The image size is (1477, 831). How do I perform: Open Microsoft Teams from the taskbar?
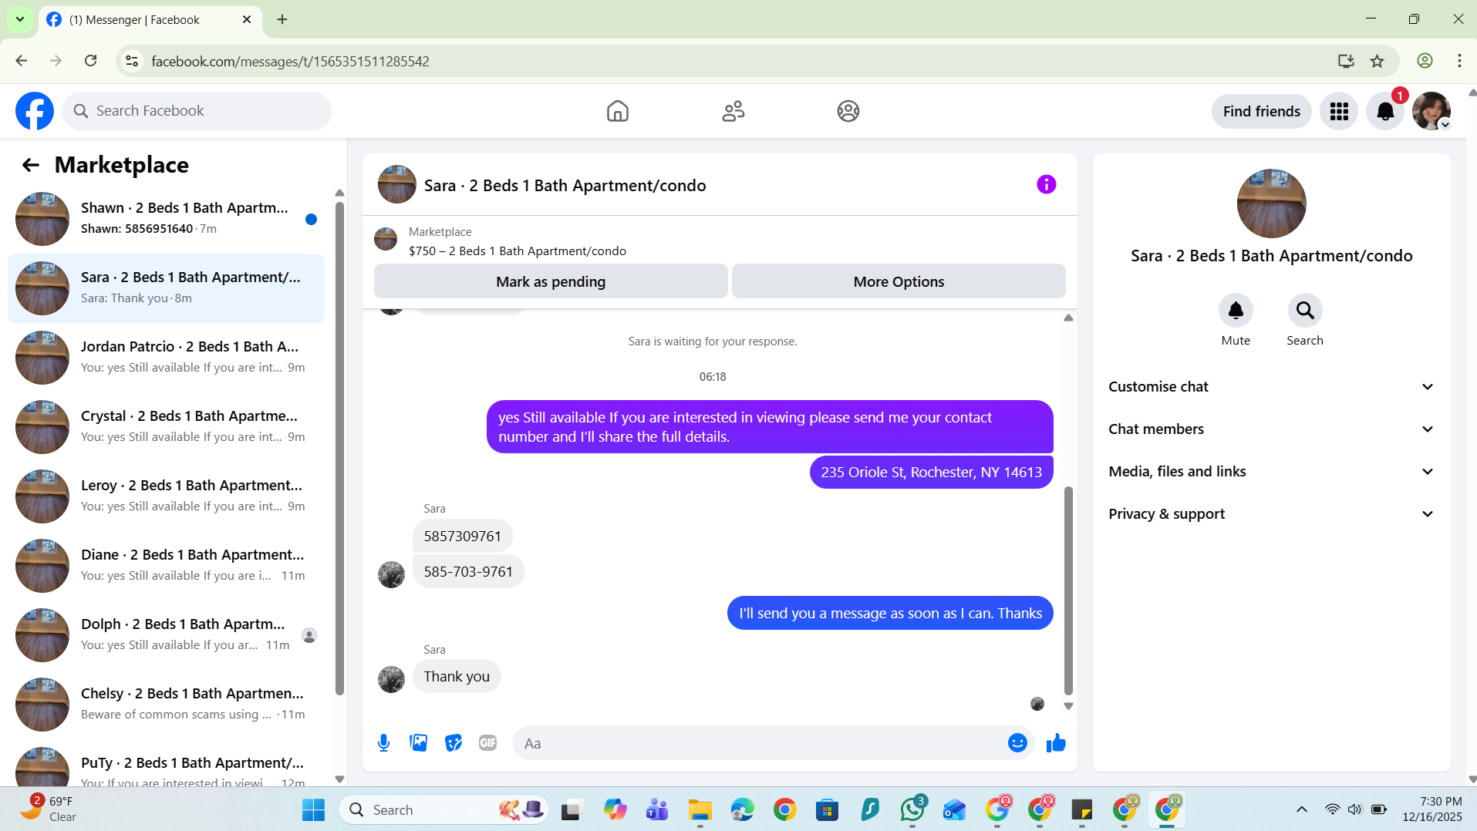click(658, 810)
